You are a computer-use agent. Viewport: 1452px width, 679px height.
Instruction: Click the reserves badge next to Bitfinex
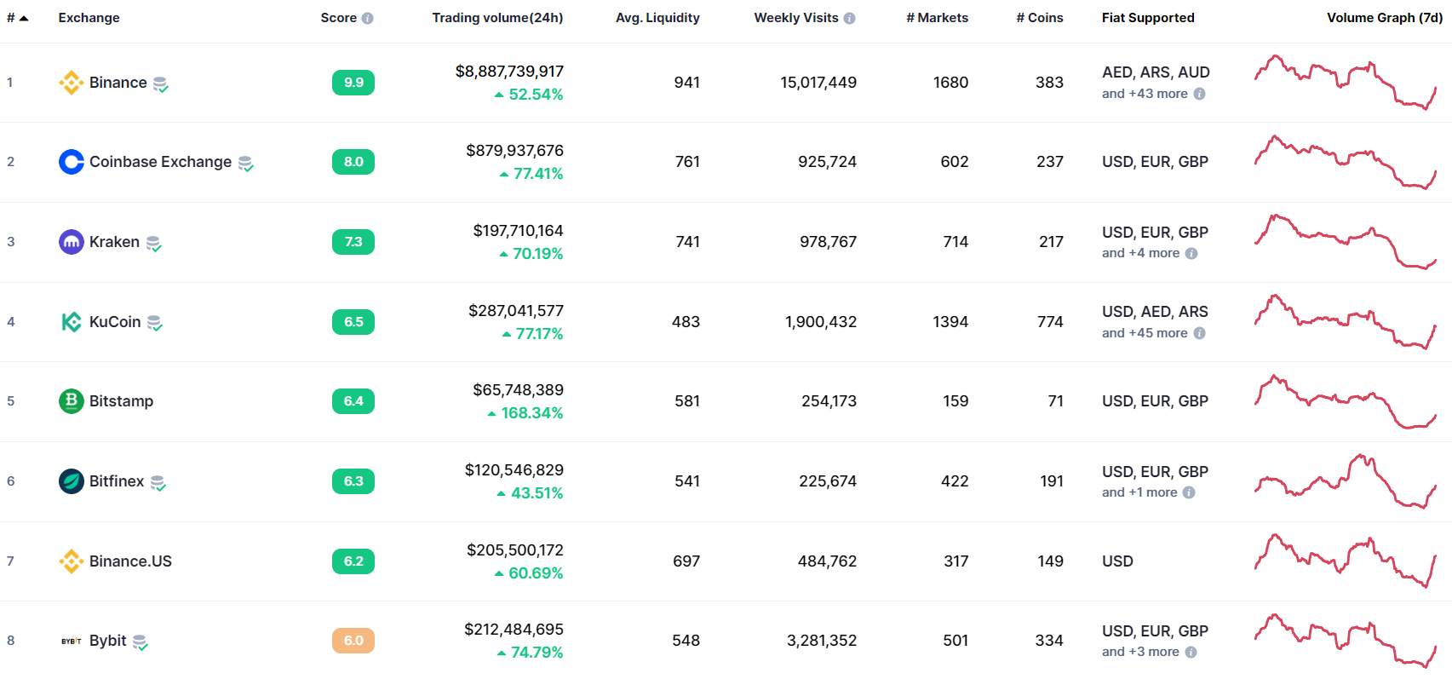coord(158,483)
